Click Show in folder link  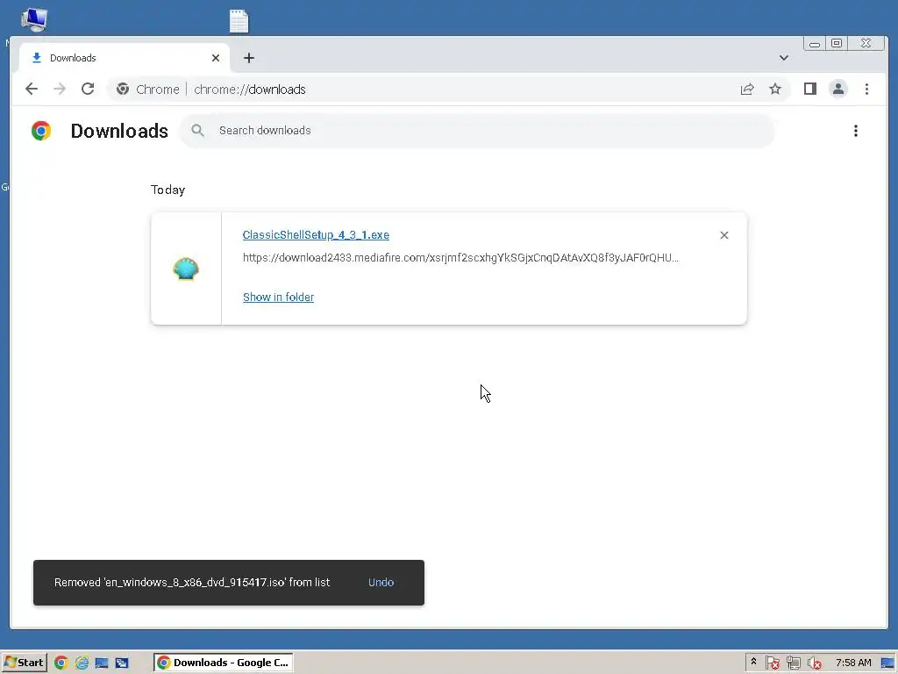(278, 297)
